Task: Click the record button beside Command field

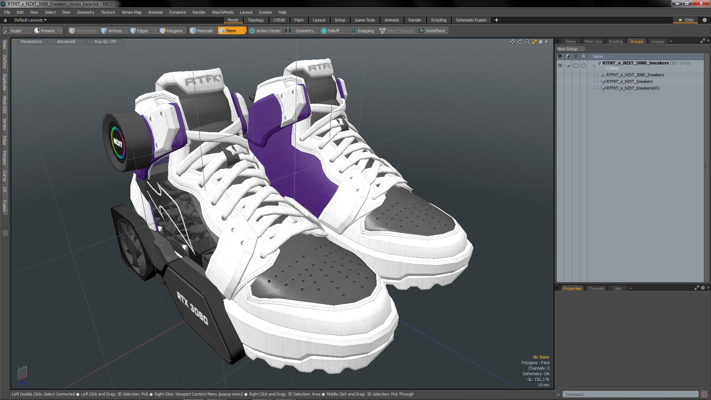Action: click(x=704, y=394)
